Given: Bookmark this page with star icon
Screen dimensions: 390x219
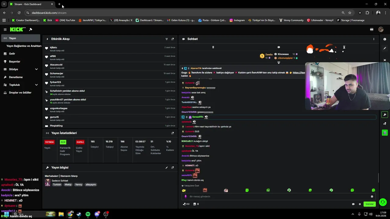Looking at the screenshot, I should [x=350, y=13].
